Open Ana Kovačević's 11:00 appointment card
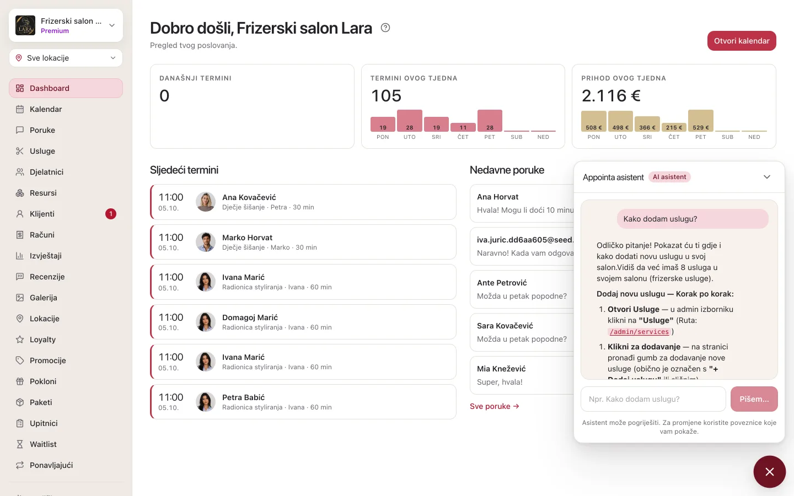794x496 pixels. [303, 202]
